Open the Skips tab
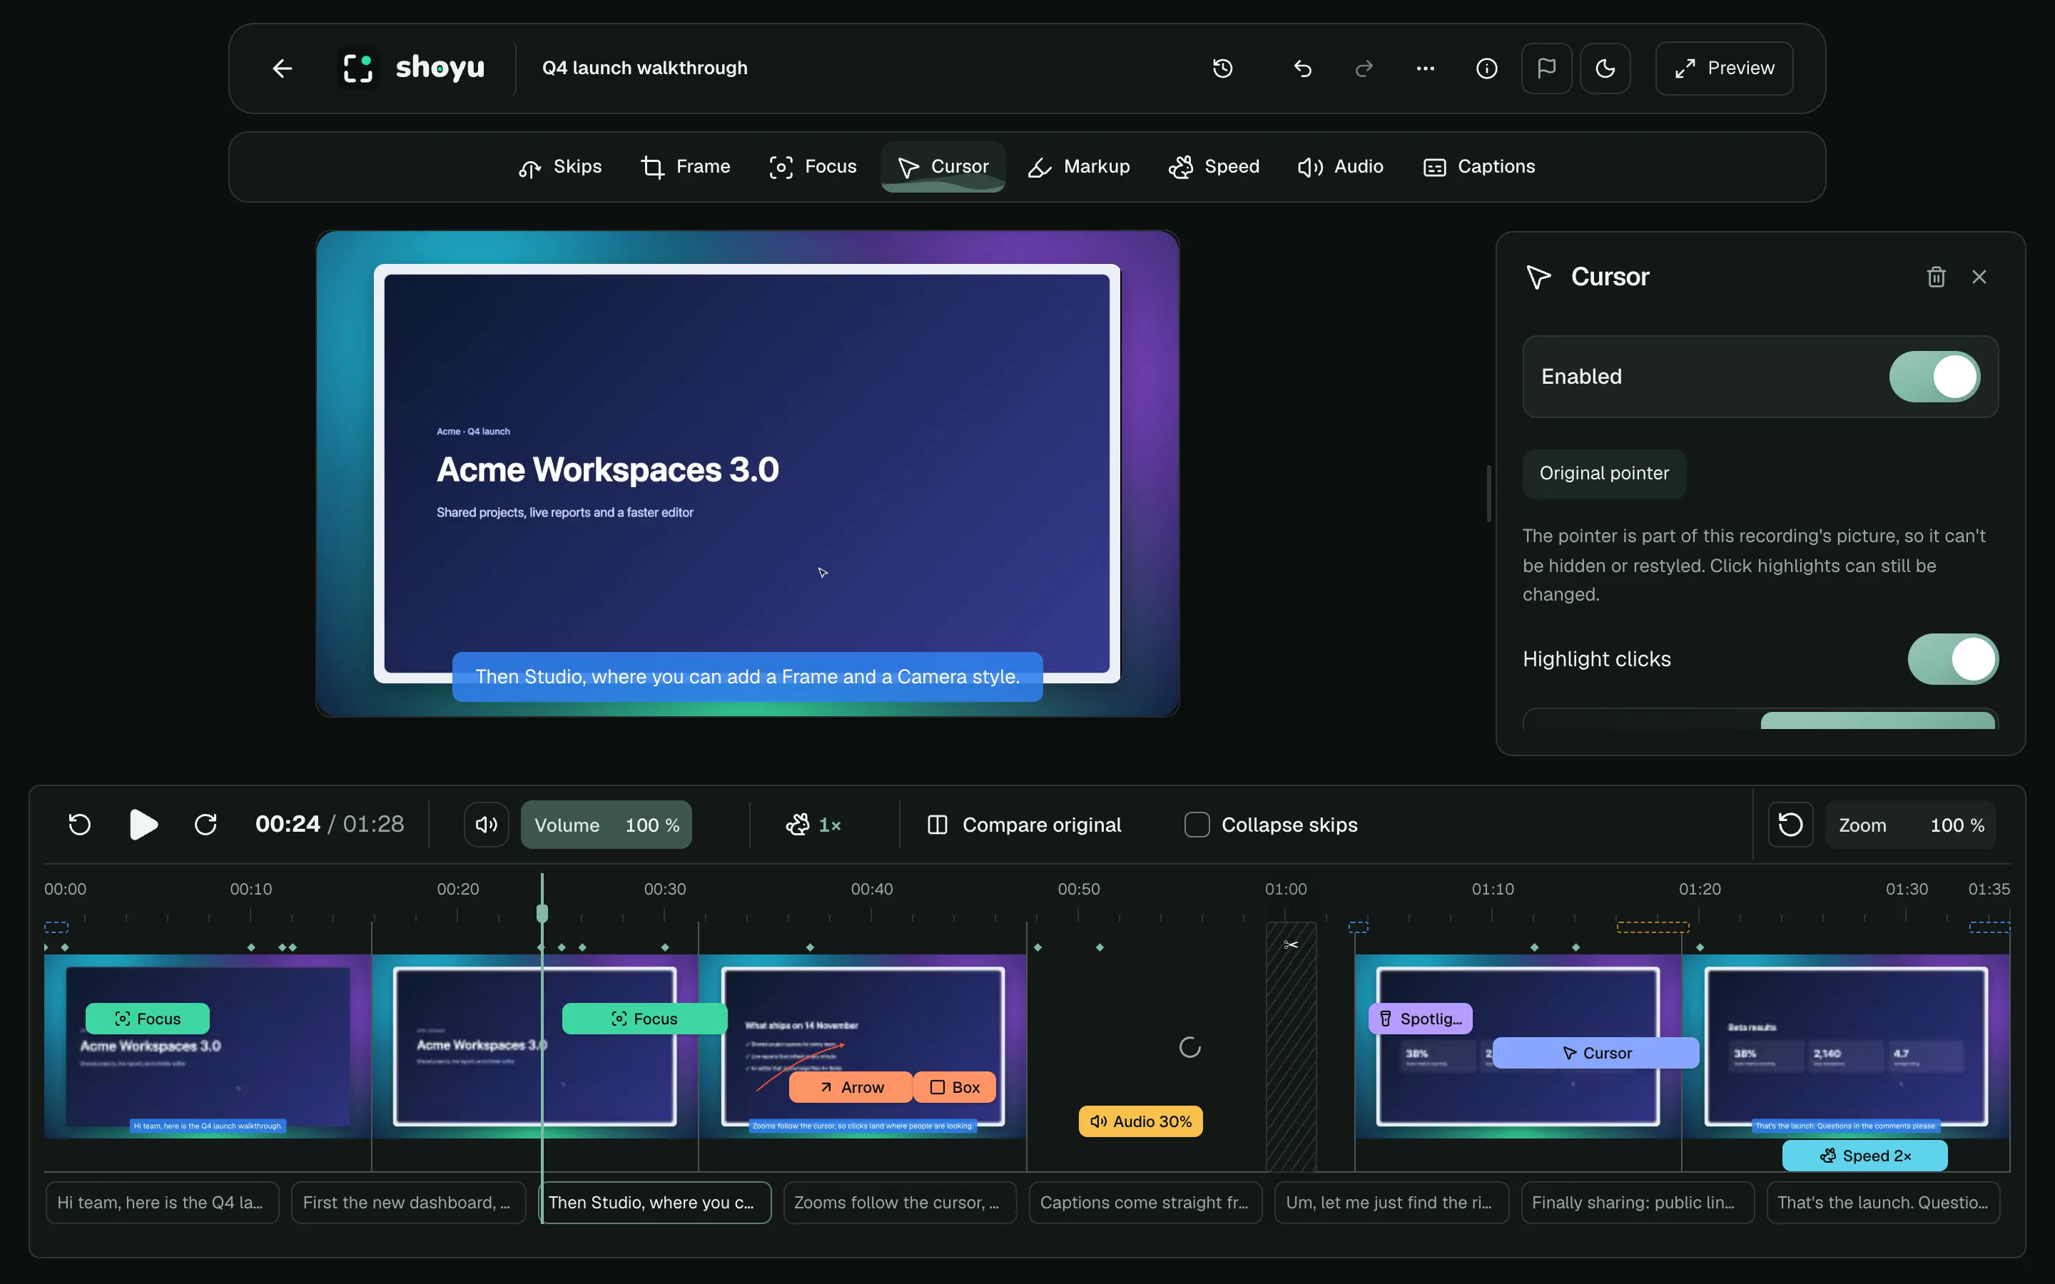 (560, 166)
